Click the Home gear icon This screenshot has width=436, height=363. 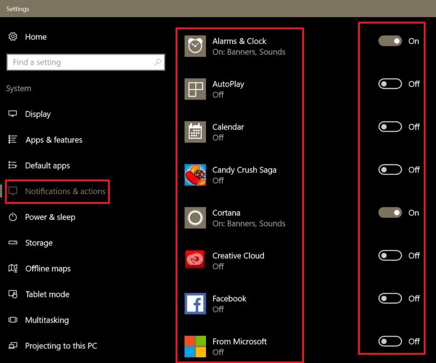pos(13,37)
